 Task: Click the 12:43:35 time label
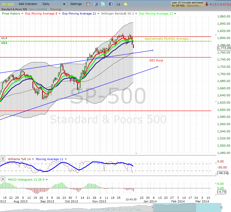pyautogui.click(x=131, y=200)
